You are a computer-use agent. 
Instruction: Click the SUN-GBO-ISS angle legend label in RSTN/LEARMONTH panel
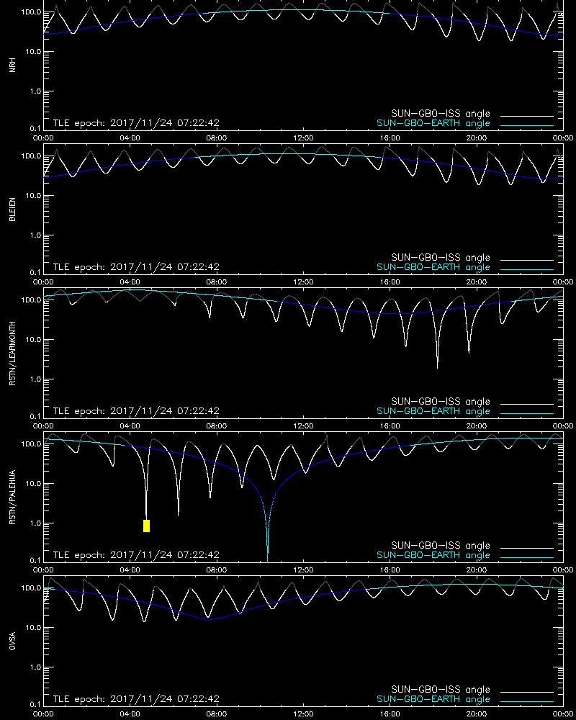point(441,401)
